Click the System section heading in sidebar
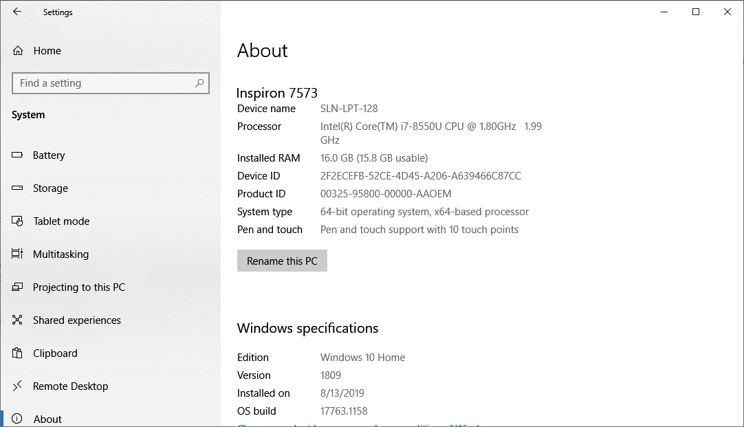The width and height of the screenshot is (744, 427). (28, 115)
